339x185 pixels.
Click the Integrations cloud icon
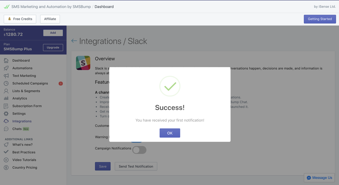click(x=6, y=121)
